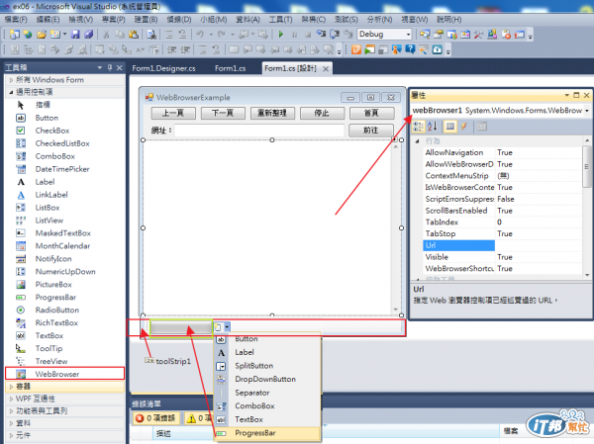Choose ProgressBar from the toolStrip item menu
This screenshot has height=444, width=594.
click(268, 433)
